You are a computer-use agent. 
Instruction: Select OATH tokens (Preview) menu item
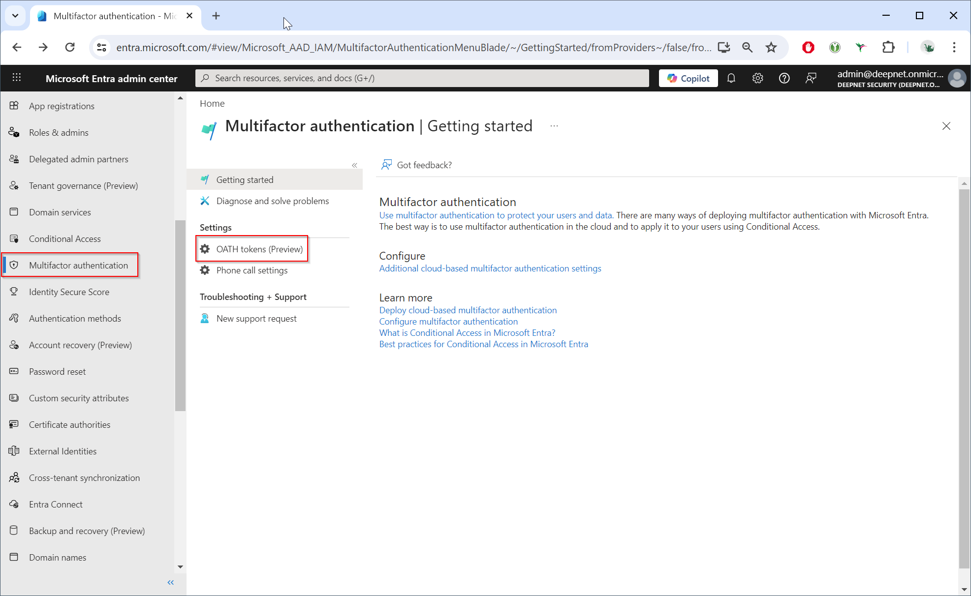259,249
